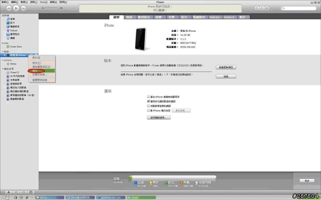Collapse the 裝置 (Devices) section triangle
Screen dimensions: 321x200
point(3,51)
